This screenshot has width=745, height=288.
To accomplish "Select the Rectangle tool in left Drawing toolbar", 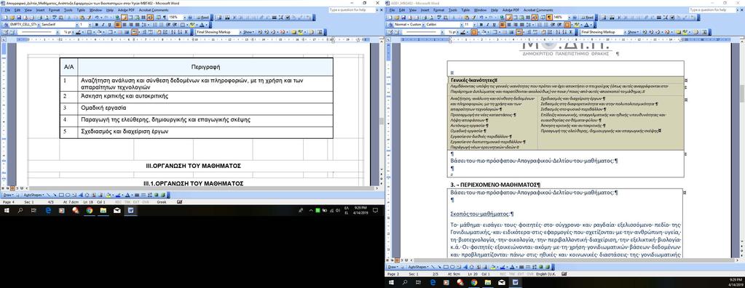I will (61, 195).
